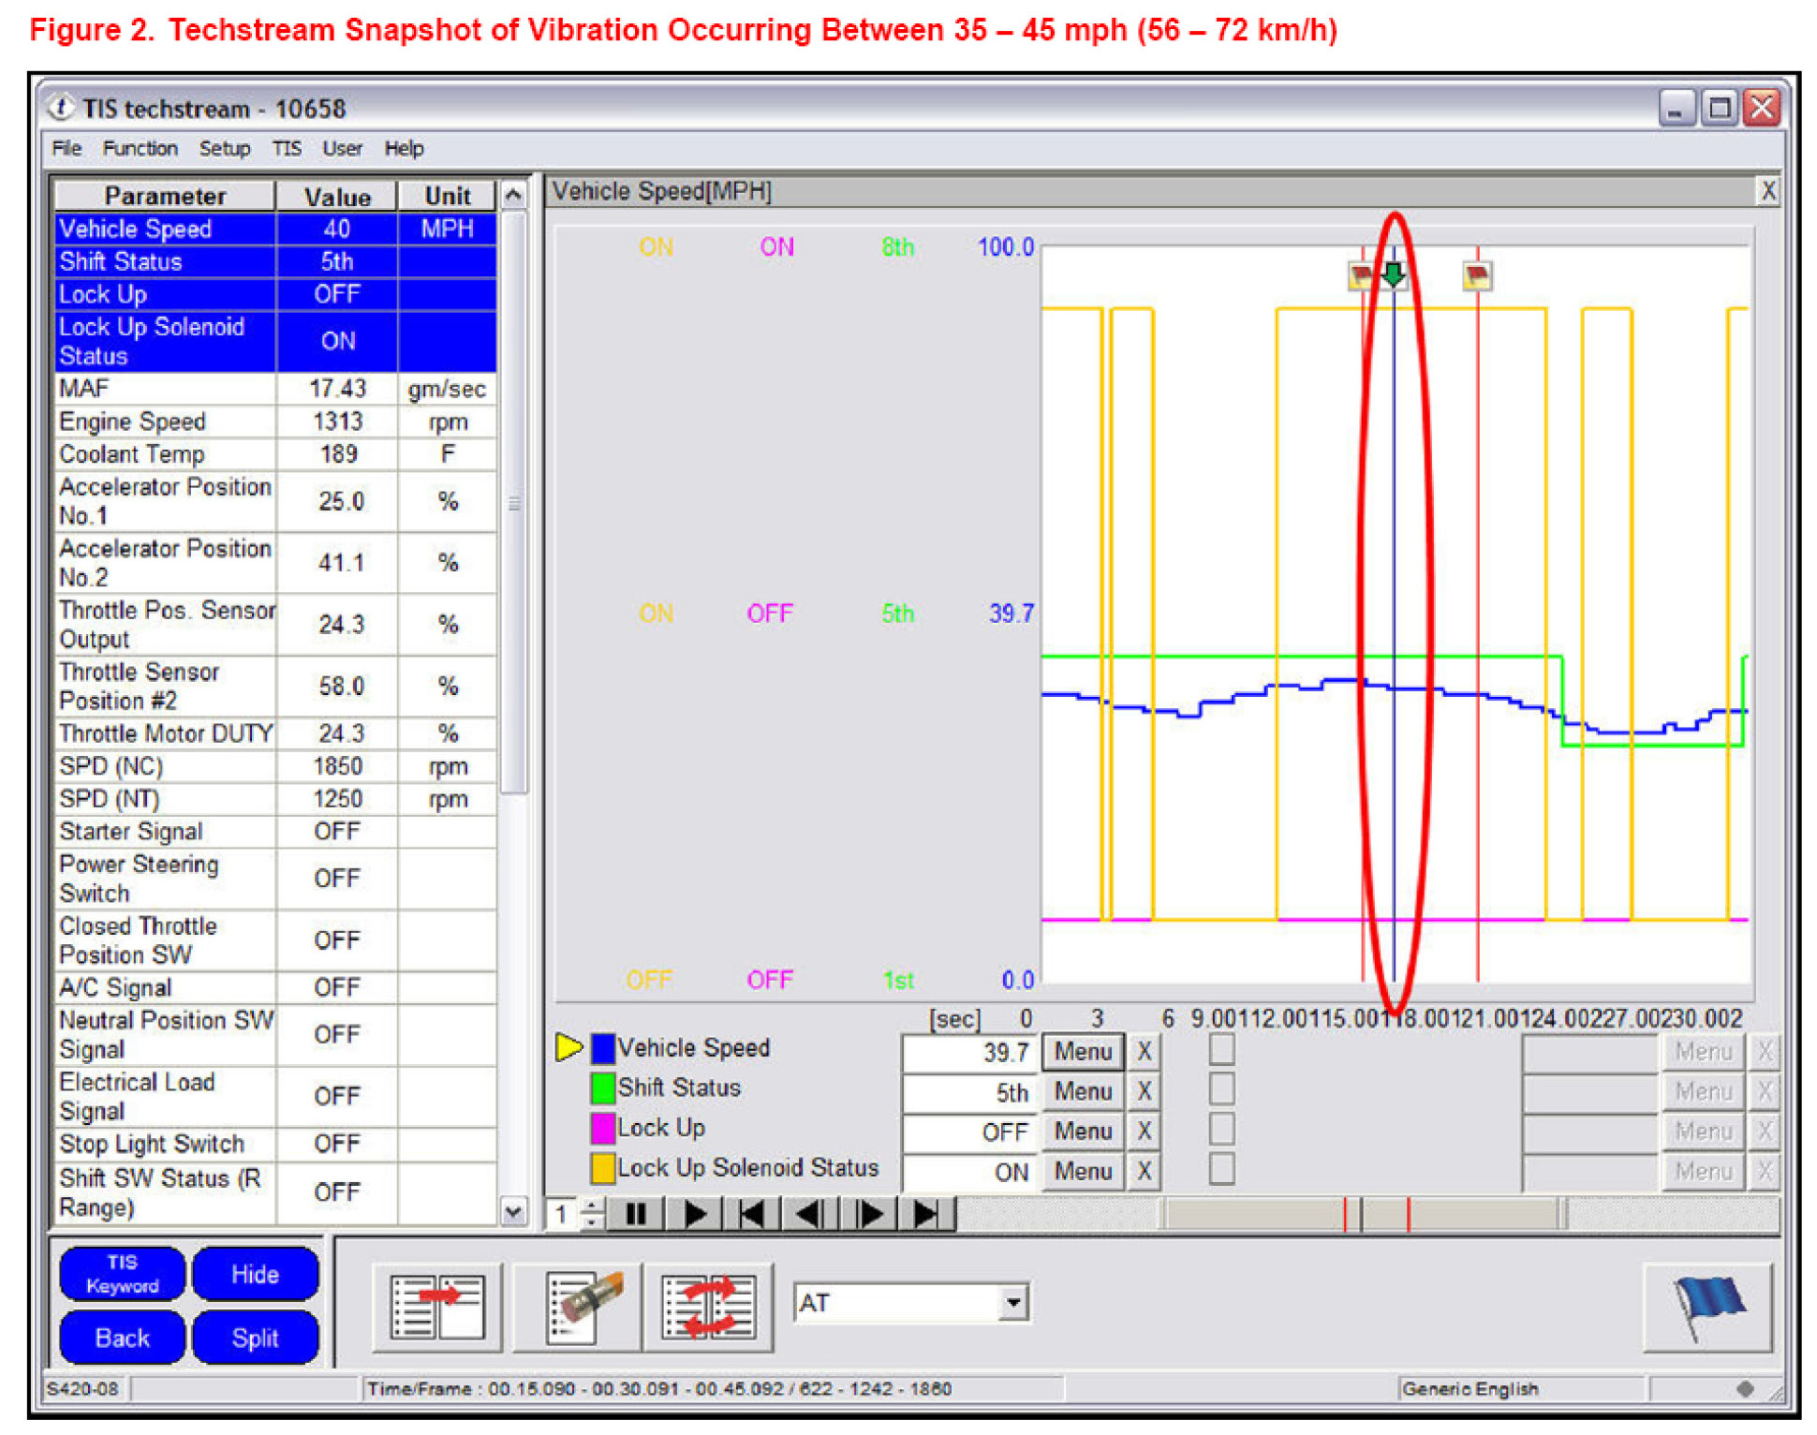Click the pause playback button
Image resolution: width=1817 pixels, height=1435 pixels.
coord(636,1215)
